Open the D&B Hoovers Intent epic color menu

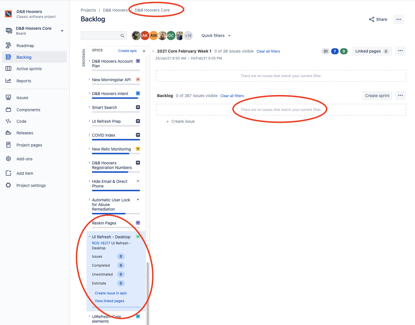coord(138,93)
